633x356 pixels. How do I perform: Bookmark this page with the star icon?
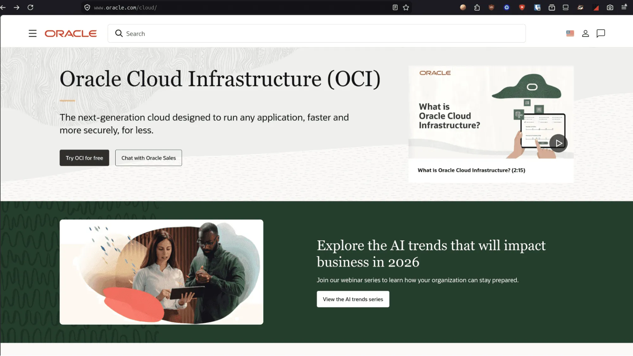coord(406,7)
